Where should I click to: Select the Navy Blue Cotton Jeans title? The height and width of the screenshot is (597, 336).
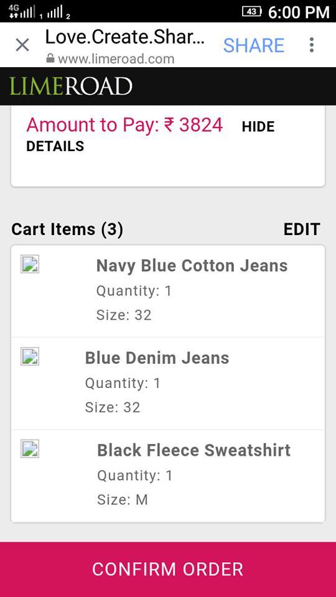pyautogui.click(x=192, y=266)
